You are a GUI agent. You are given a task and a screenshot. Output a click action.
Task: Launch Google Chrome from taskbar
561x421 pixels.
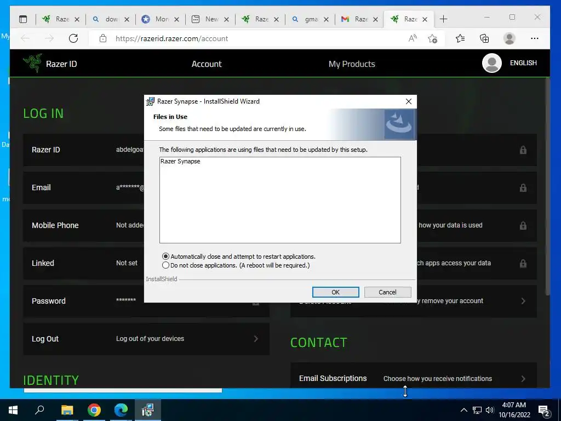tap(94, 409)
